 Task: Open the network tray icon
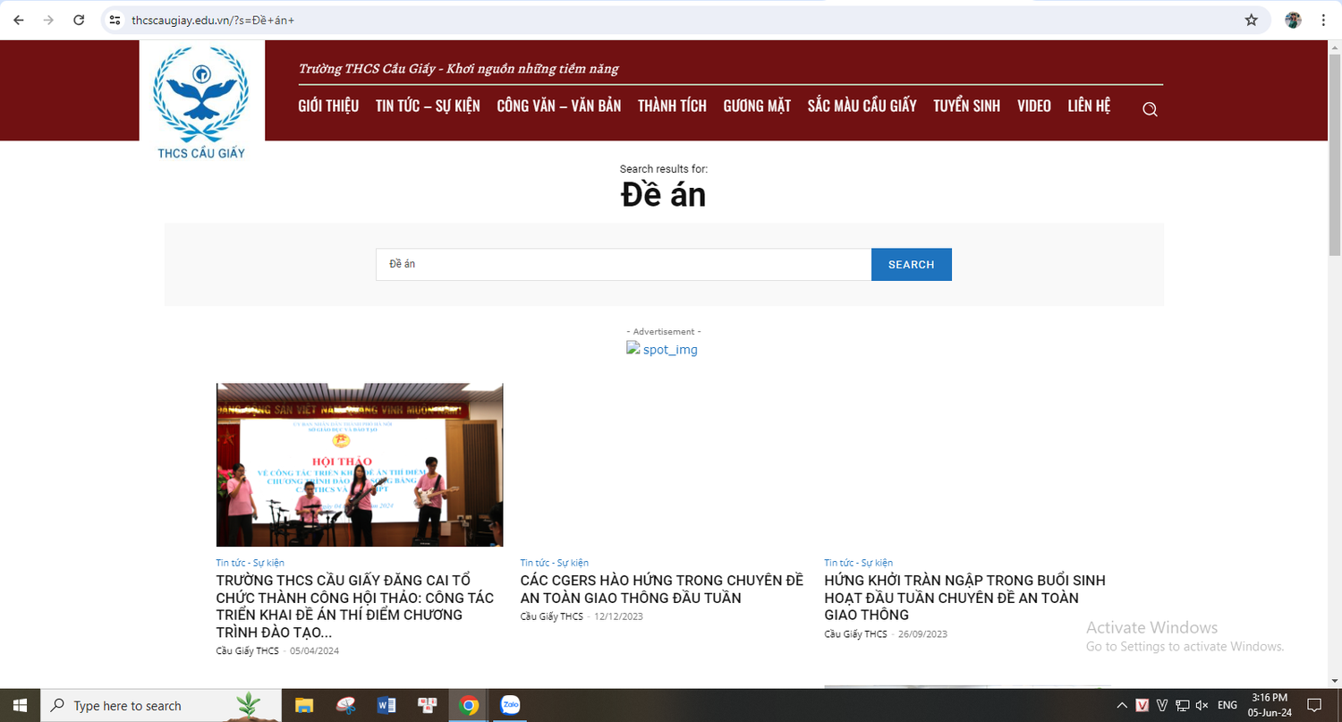[x=1182, y=705]
